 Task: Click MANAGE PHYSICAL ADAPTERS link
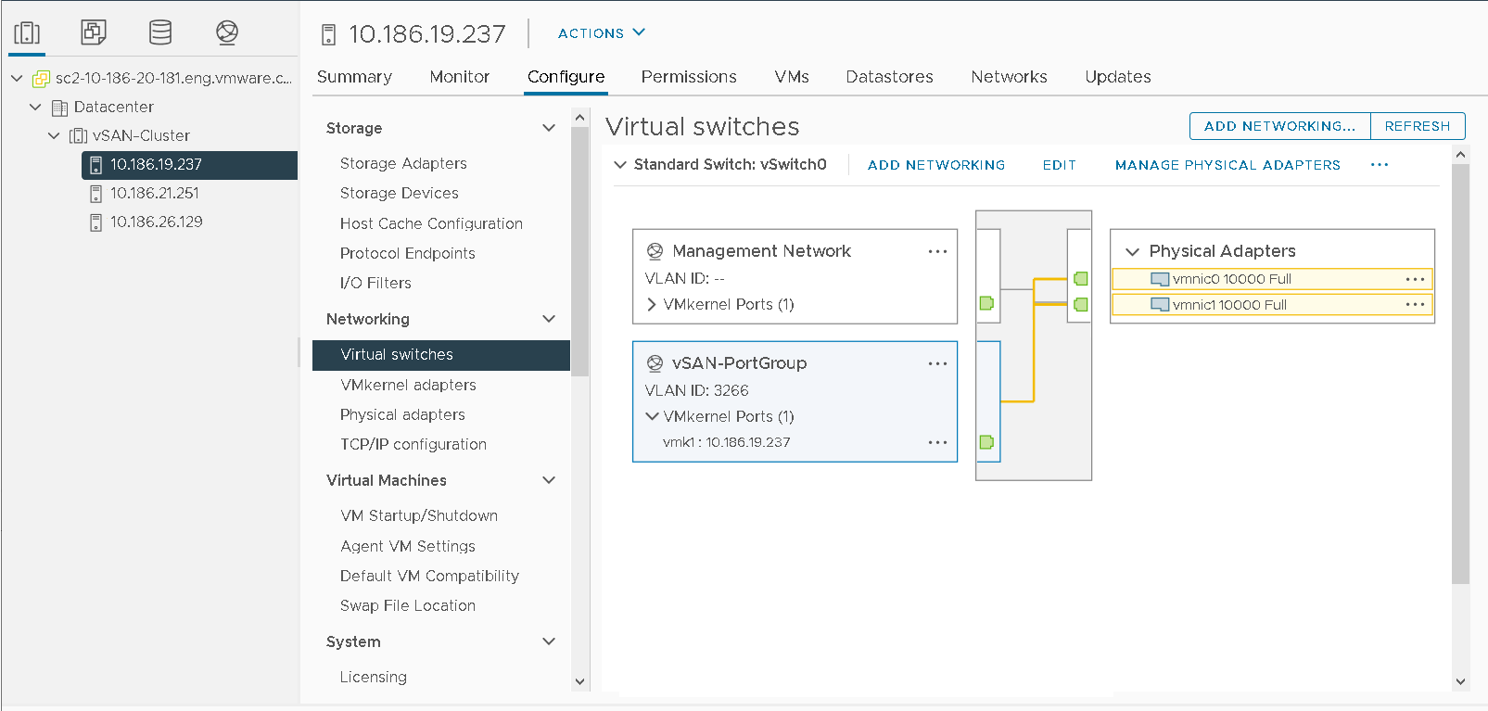[1227, 165]
